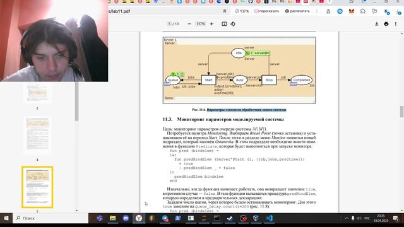
Task: Click the Queue place in the diagram
Action: pos(173,80)
